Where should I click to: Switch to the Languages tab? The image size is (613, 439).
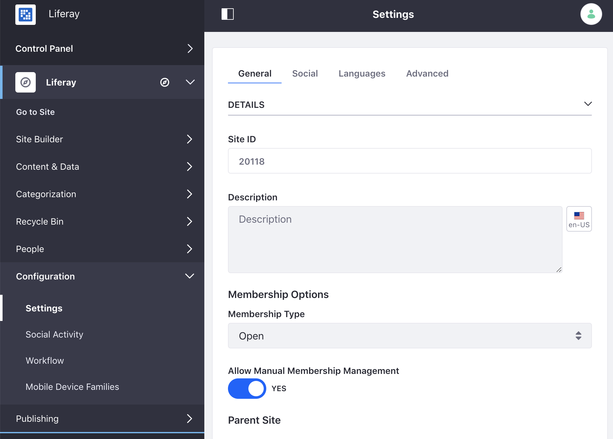[362, 74]
